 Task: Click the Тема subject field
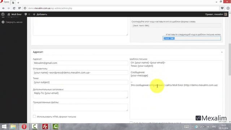80,82
